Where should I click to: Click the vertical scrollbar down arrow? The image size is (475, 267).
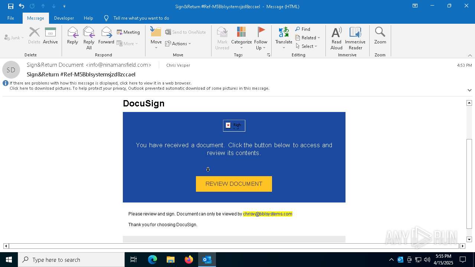[x=469, y=240]
